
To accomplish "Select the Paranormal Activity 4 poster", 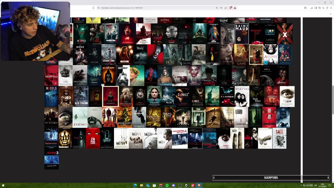I will tap(180, 138).
